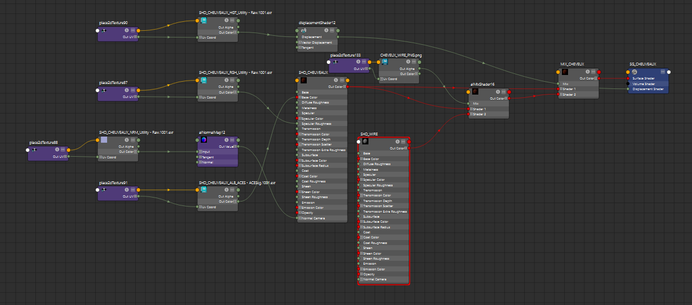Select the aiMixShader16 node title
The image size is (692, 305).
pos(482,84)
